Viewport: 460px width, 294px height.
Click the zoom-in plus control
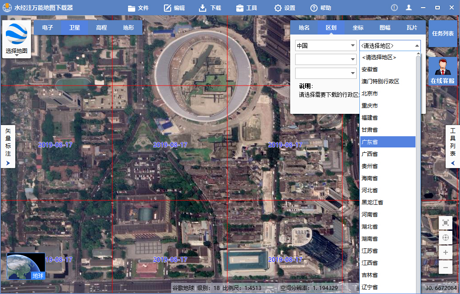(x=445, y=252)
